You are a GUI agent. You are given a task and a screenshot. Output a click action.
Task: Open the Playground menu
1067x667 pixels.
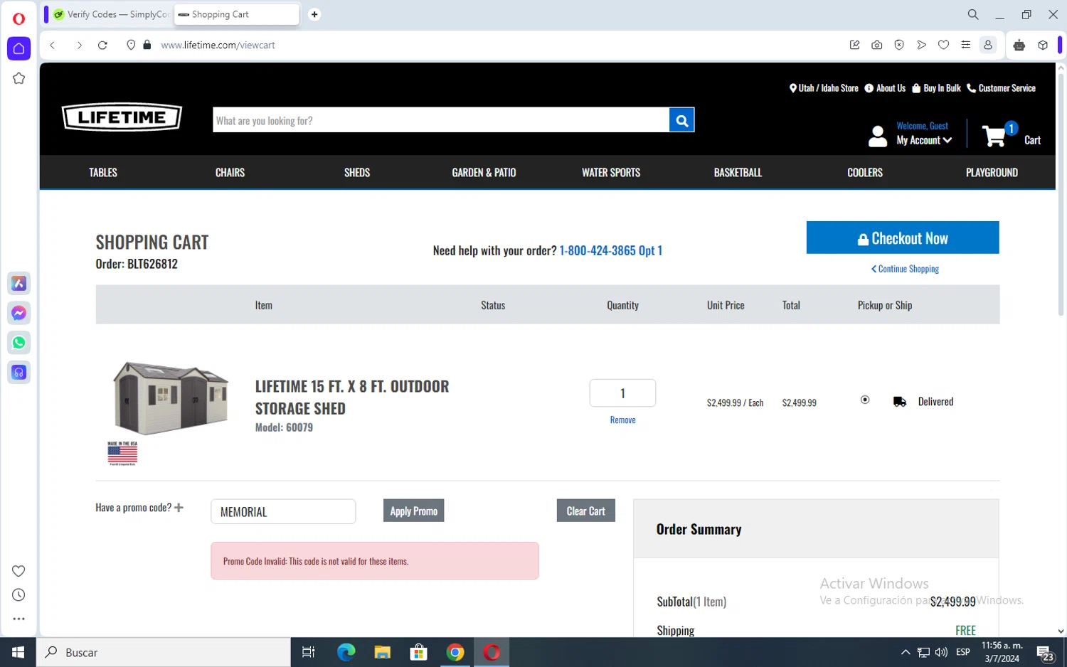click(992, 173)
